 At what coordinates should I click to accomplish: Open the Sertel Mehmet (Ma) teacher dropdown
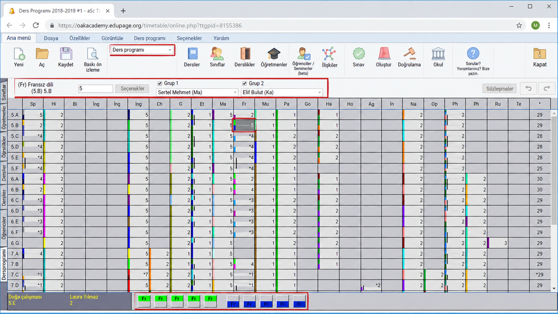coord(197,92)
